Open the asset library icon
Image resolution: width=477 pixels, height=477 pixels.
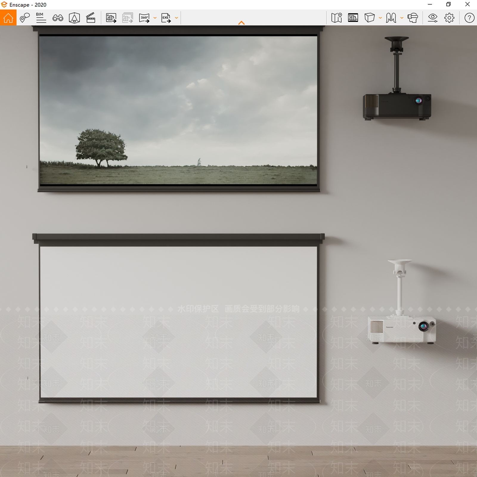click(74, 18)
